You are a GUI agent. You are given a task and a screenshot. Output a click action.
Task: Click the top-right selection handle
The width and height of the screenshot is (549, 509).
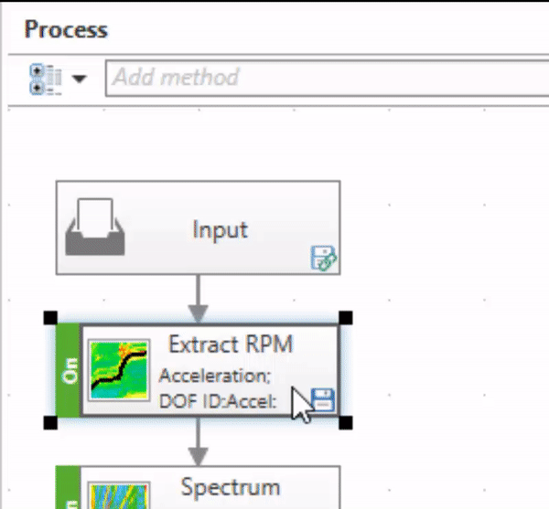tap(346, 318)
